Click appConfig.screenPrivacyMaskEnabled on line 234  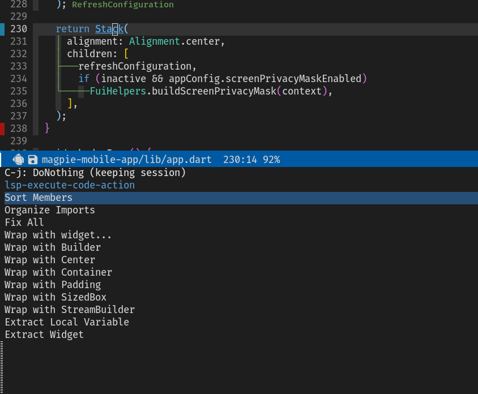coord(265,79)
